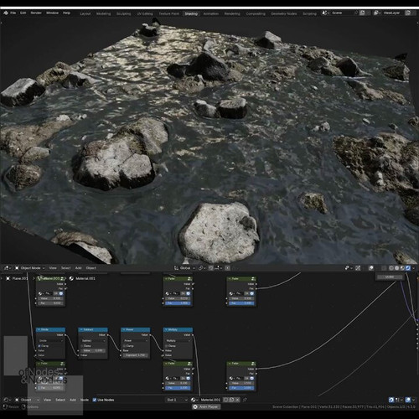The image size is (419, 419).
Task: Click the snapping magnet icon
Action: [x=211, y=268]
